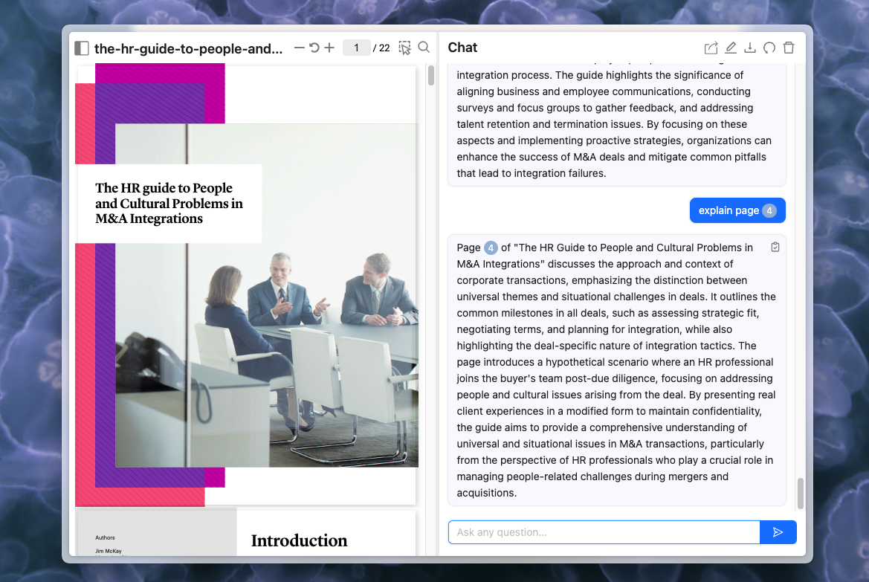Activate the area selection tool icon

404,48
